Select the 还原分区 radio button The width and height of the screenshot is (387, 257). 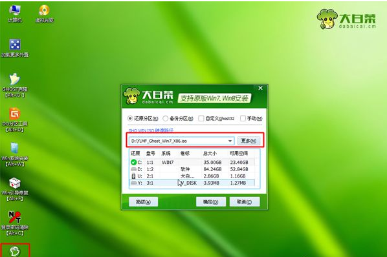pos(130,118)
